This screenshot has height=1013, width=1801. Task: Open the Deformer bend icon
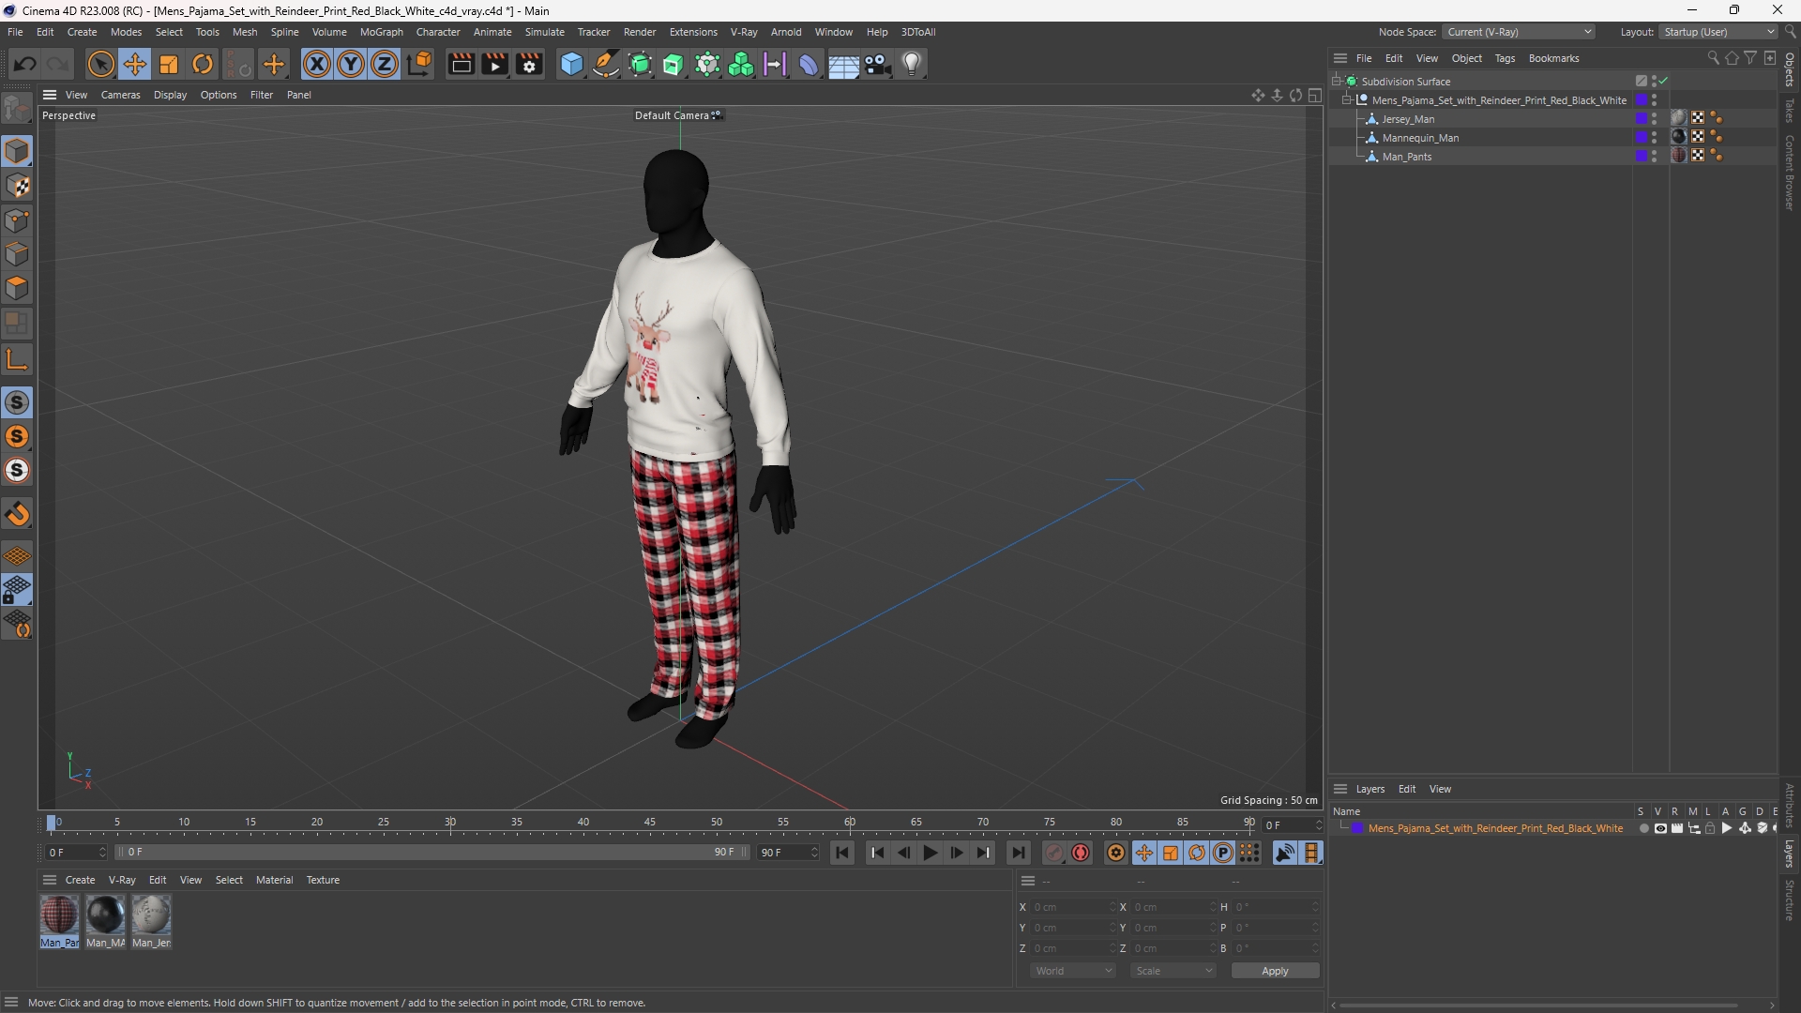(809, 64)
